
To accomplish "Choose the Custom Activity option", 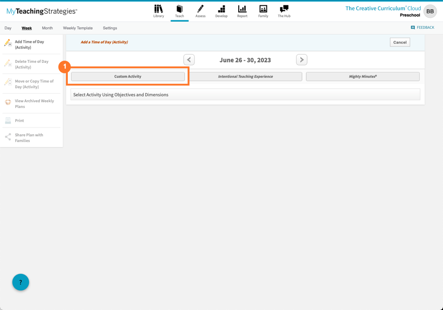I will click(128, 76).
